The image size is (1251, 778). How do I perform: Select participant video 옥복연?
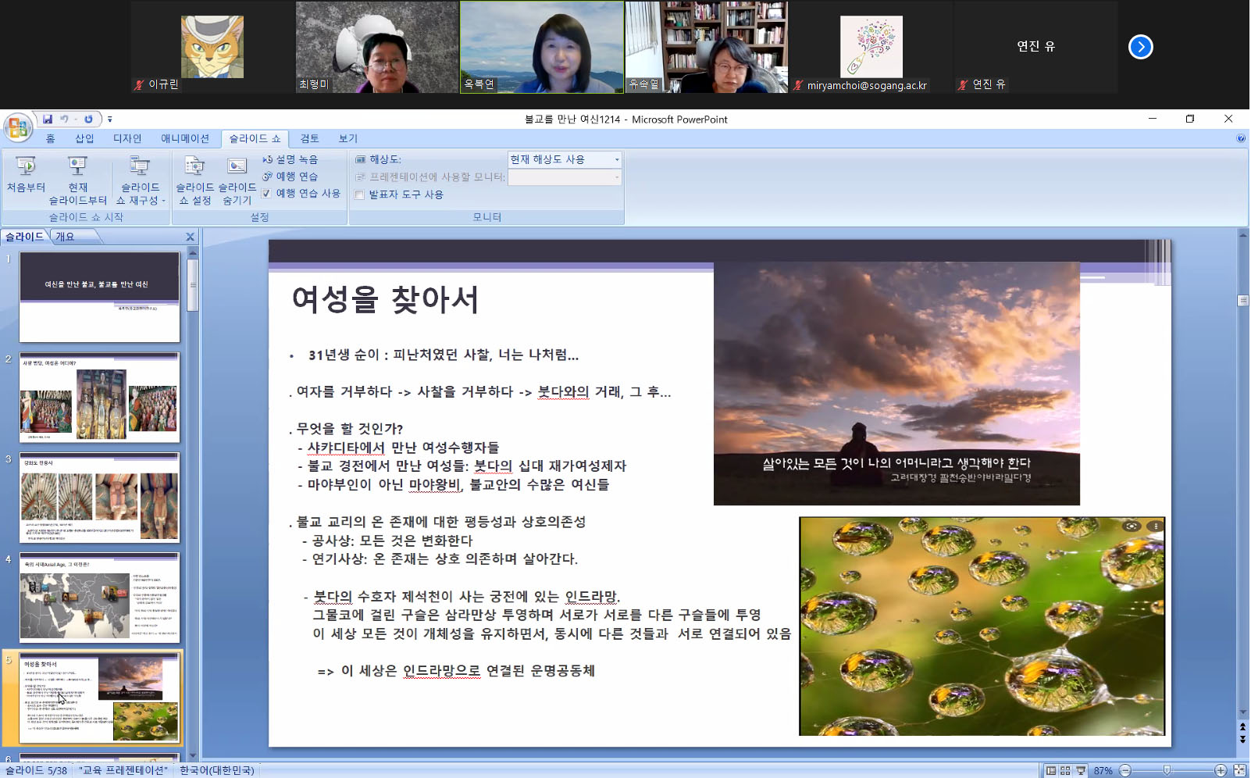point(542,47)
